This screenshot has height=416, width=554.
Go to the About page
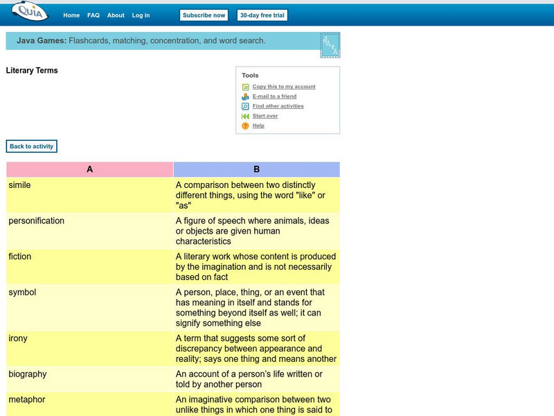116,15
